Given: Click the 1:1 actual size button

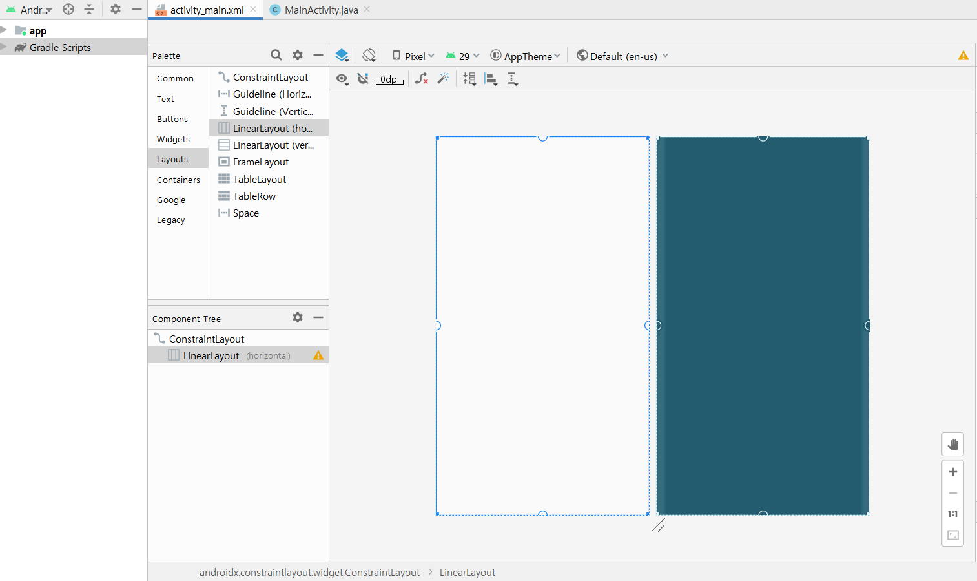Looking at the screenshot, I should 953,514.
